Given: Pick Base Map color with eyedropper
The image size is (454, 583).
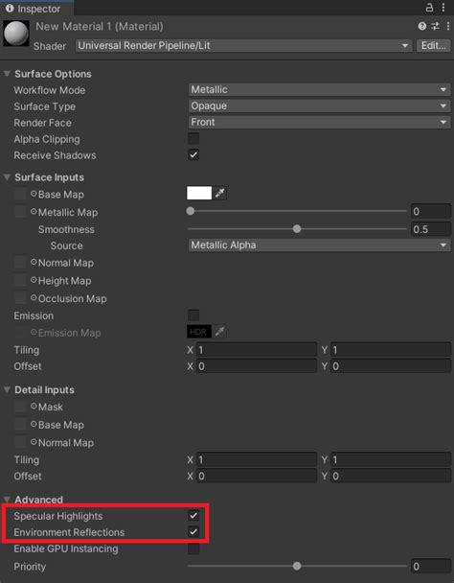Looking at the screenshot, I should 220,193.
